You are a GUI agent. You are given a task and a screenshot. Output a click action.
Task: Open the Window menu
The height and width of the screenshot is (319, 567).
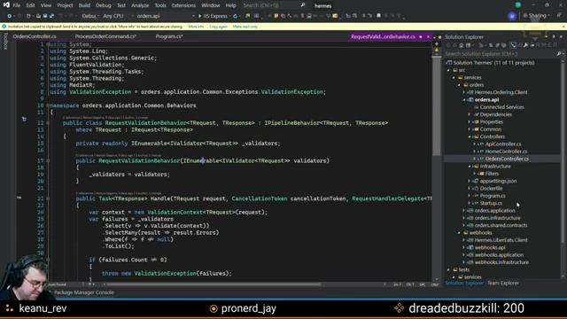pos(211,5)
